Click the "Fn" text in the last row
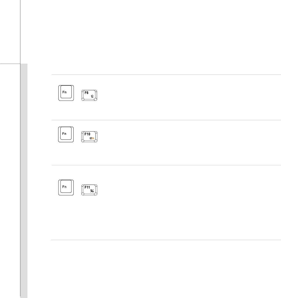The width and height of the screenshot is (281, 298). [x=64, y=187]
